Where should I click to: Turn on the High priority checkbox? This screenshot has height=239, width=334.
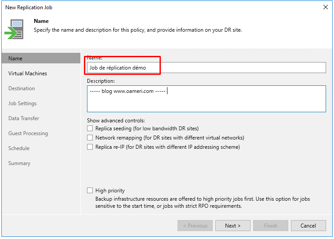pyautogui.click(x=90, y=190)
